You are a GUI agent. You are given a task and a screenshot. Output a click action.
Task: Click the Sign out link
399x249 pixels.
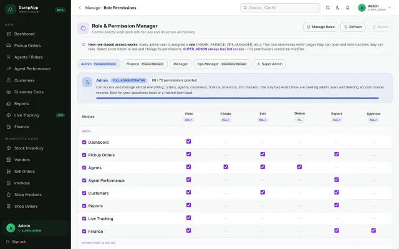point(16,242)
